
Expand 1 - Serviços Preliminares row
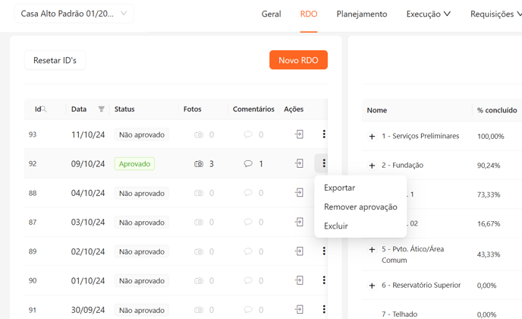coord(372,136)
